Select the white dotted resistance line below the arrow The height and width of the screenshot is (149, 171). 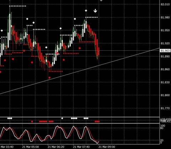92,17
